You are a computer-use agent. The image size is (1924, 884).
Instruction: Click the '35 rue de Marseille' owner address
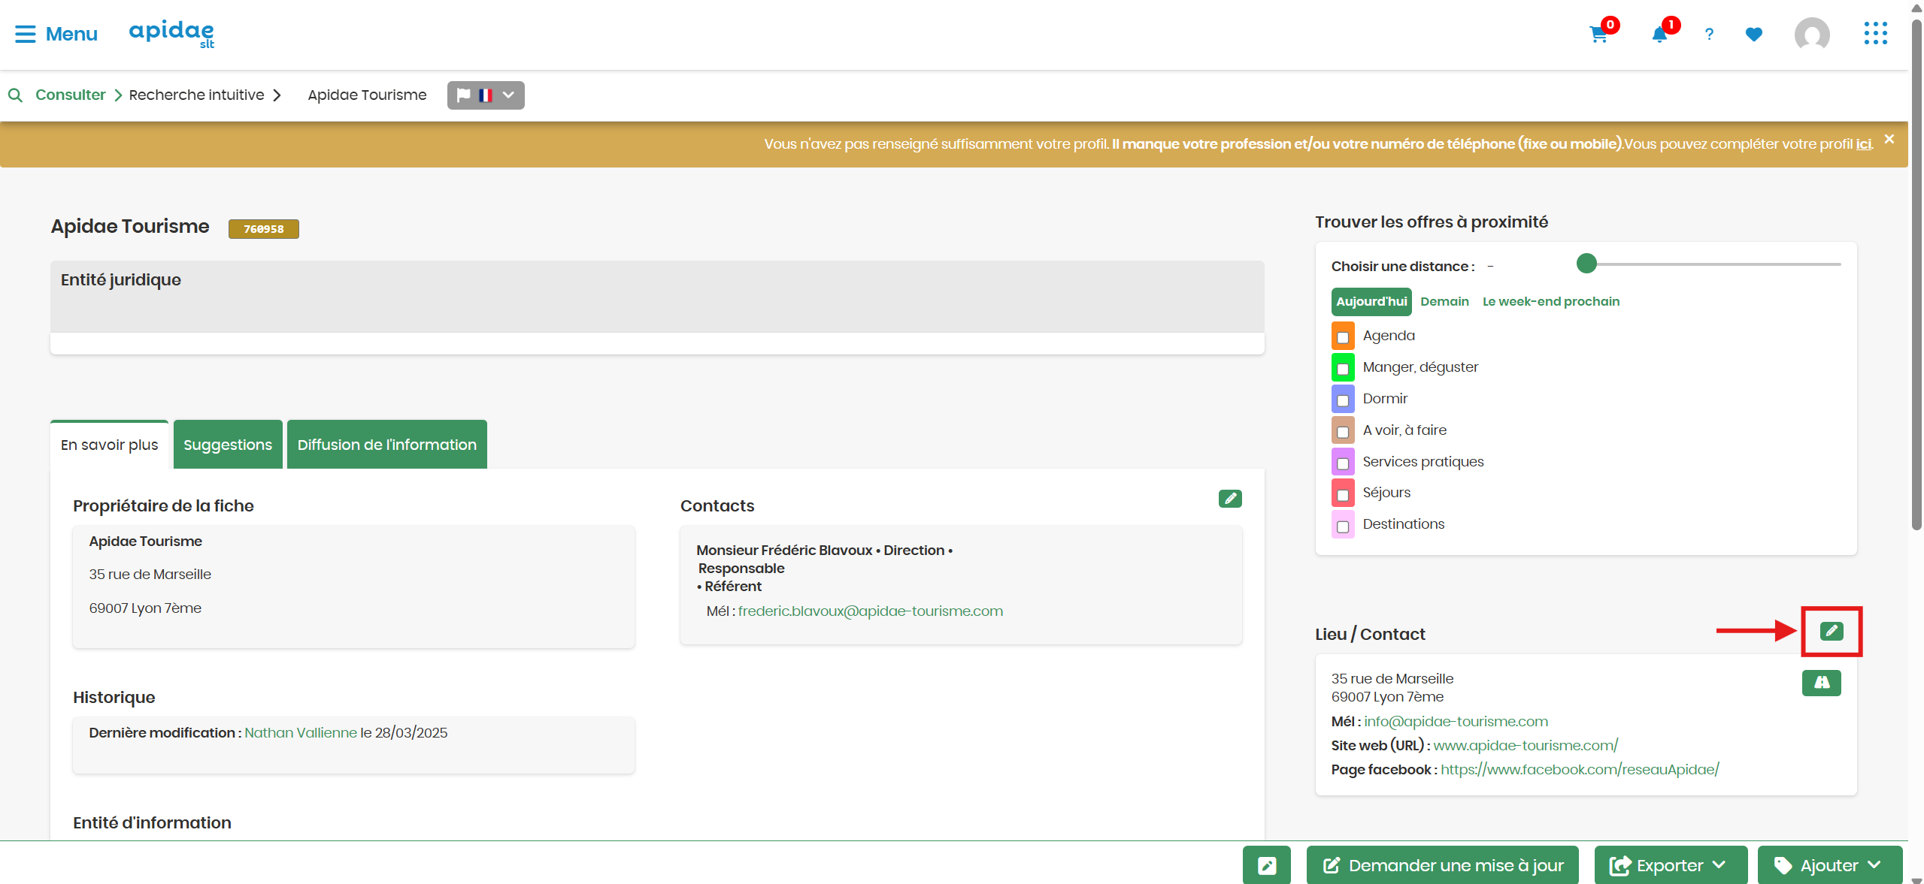[150, 575]
